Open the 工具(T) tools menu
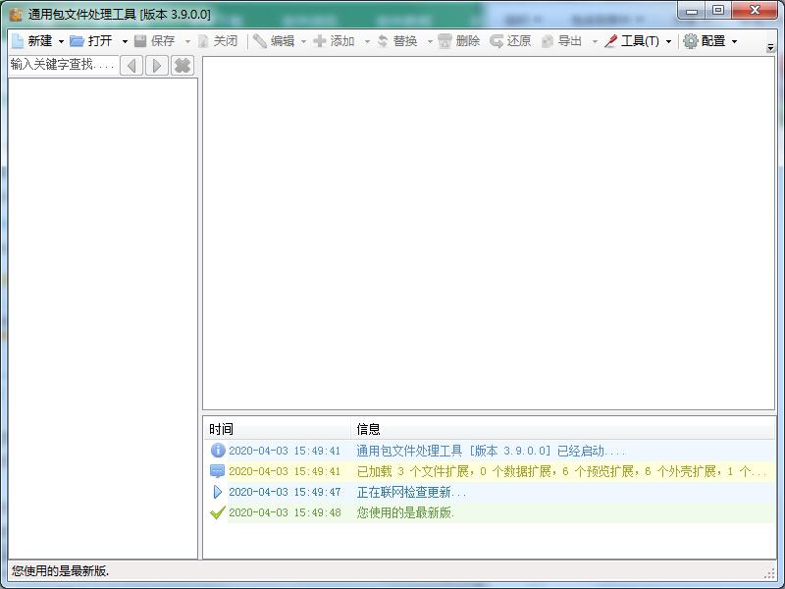 pyautogui.click(x=632, y=41)
